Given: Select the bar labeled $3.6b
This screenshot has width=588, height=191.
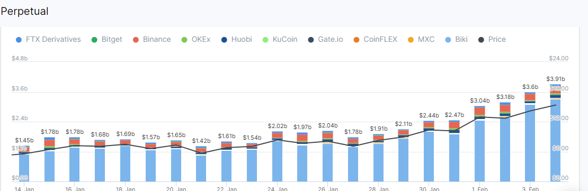Looking at the screenshot, I should pyautogui.click(x=530, y=137).
